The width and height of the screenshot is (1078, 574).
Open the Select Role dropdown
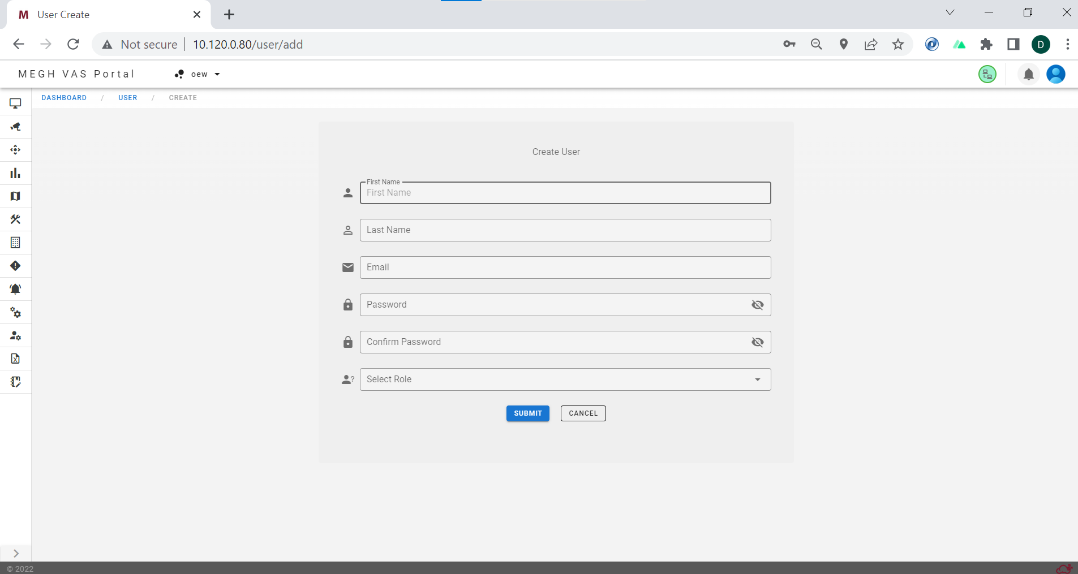pyautogui.click(x=565, y=379)
